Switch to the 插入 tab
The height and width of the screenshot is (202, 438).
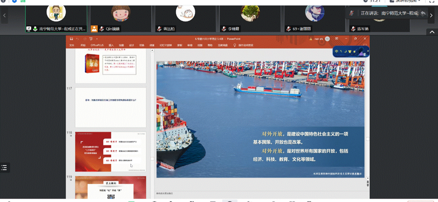(111, 45)
